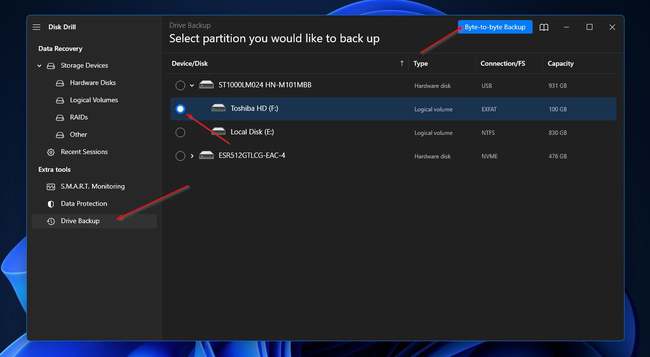Toggle sort arrow in Device/Disk column
Viewport: 650px width, 357px height.
tap(402, 63)
